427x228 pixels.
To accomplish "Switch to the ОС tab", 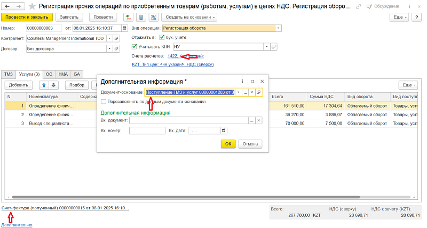I will point(49,74).
